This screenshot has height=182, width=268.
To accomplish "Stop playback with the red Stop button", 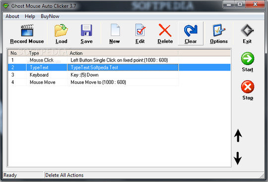I will point(248,87).
